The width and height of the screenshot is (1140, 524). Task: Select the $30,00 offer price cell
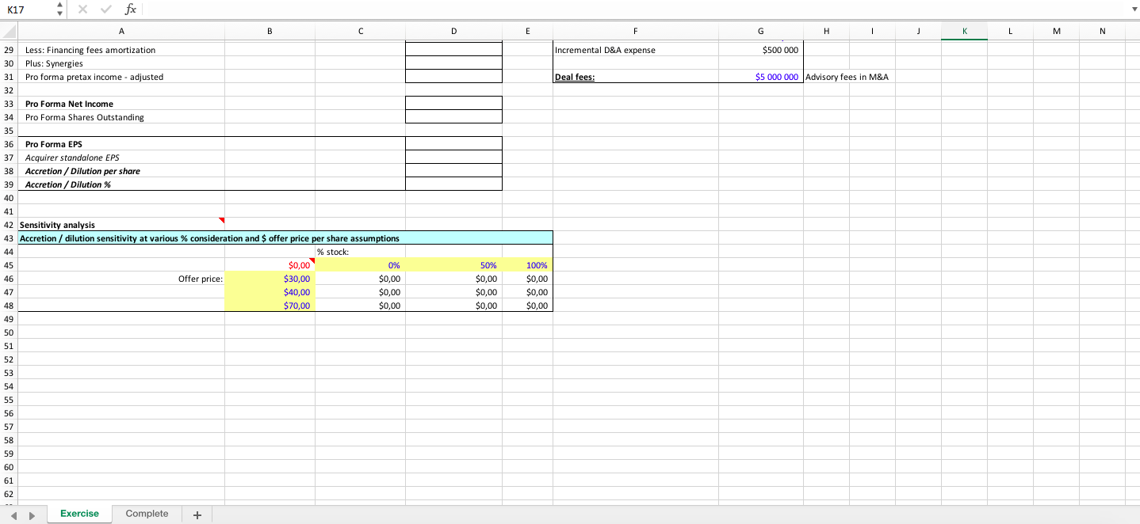click(x=270, y=279)
